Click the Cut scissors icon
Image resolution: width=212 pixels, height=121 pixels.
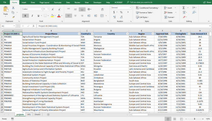tap(13, 8)
